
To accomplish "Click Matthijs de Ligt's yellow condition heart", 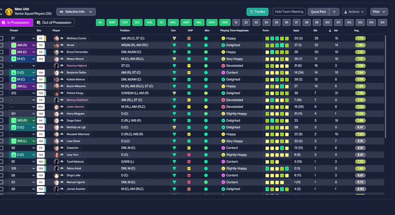I will point(174,127).
